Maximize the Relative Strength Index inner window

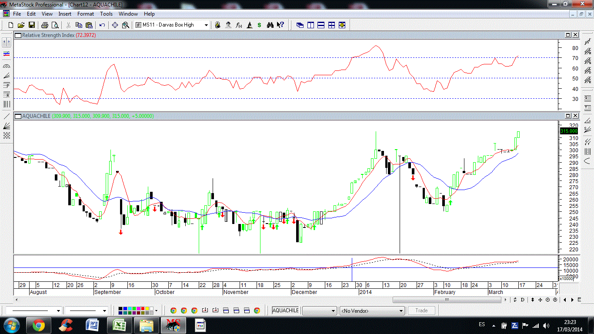click(x=568, y=35)
